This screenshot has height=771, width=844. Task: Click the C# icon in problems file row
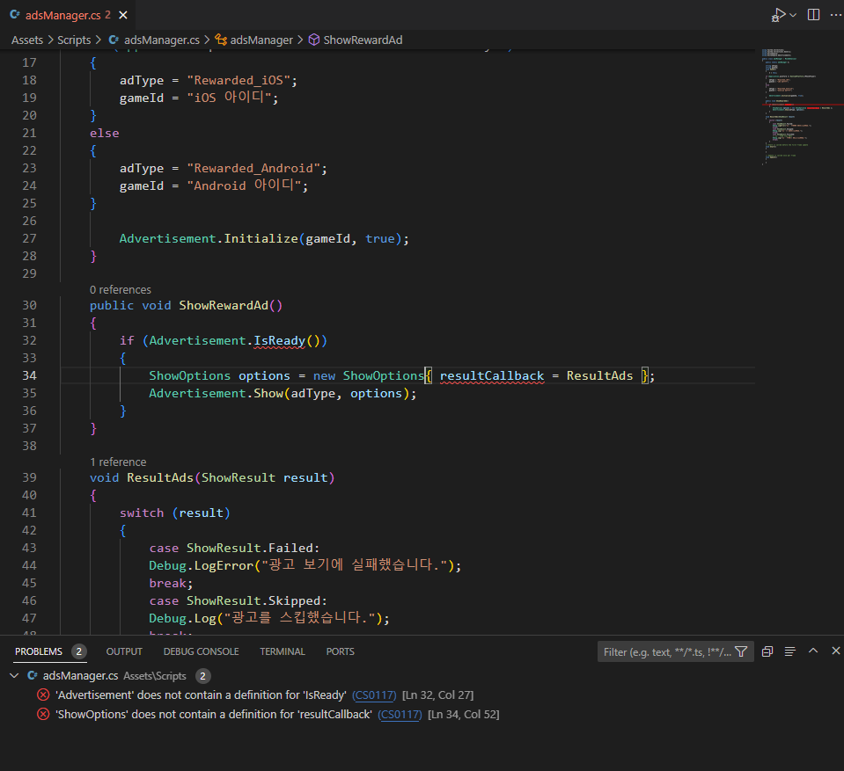[x=33, y=676]
